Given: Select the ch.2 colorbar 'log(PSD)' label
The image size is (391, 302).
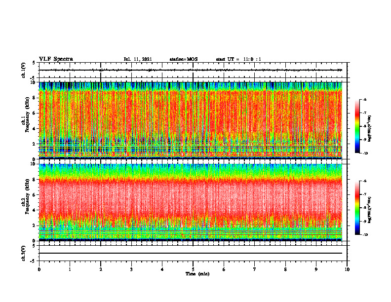Looking at the screenshot, I should 370,210.
